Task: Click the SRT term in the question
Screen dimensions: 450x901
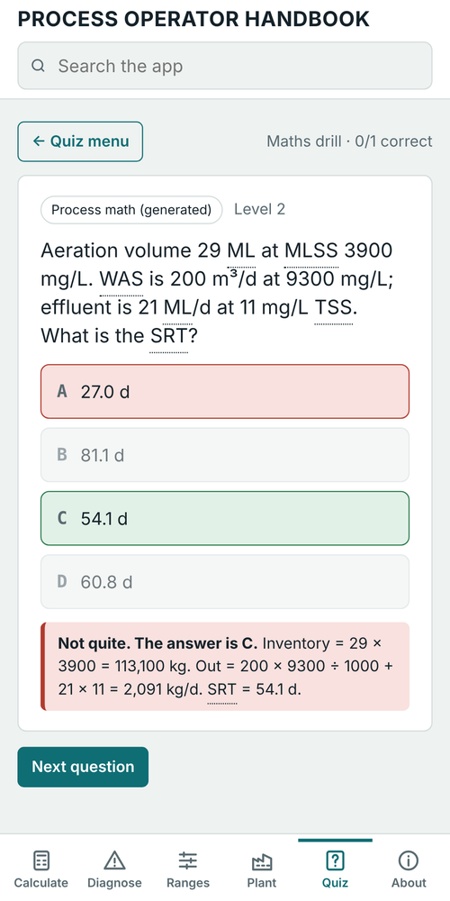Action: pyautogui.click(x=169, y=335)
